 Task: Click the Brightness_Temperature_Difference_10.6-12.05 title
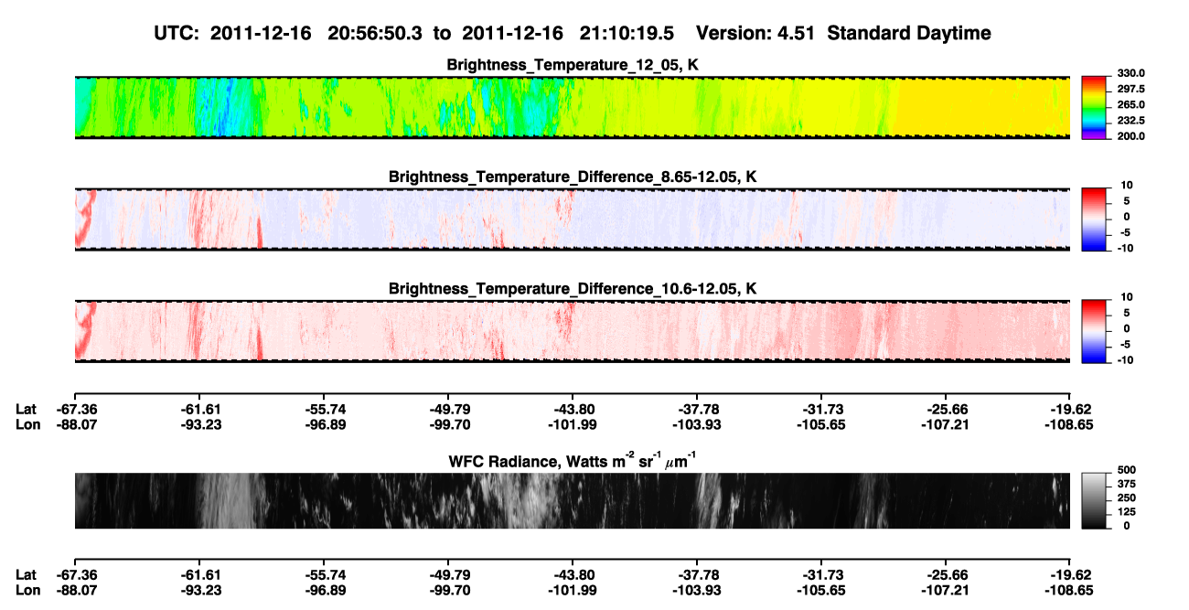tap(573, 289)
